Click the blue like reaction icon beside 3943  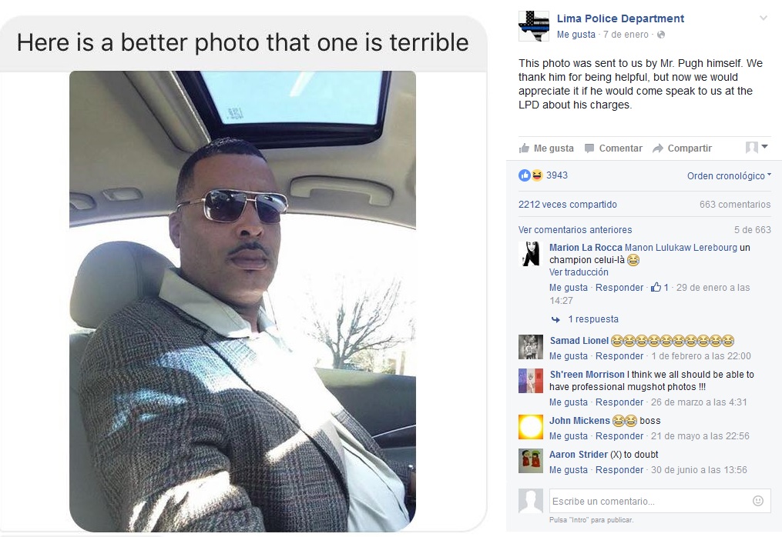coord(524,175)
